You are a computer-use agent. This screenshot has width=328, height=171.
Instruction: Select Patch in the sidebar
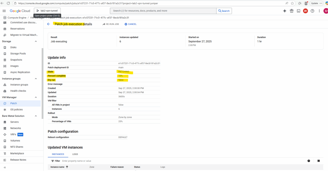[13, 103]
